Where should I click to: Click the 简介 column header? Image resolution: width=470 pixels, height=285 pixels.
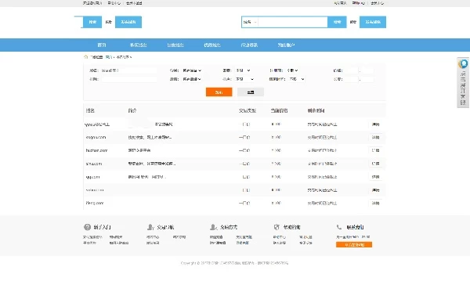click(x=132, y=110)
